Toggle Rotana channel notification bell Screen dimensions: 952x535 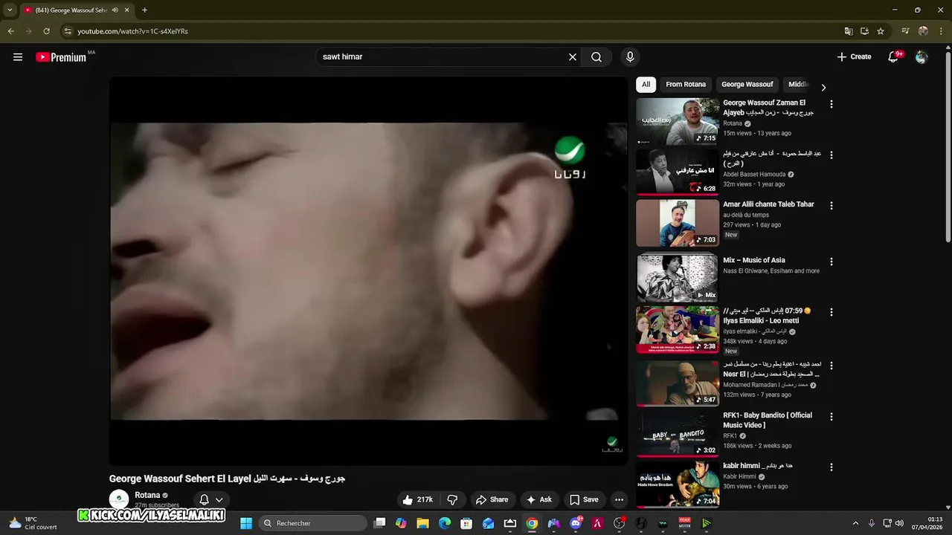(204, 500)
